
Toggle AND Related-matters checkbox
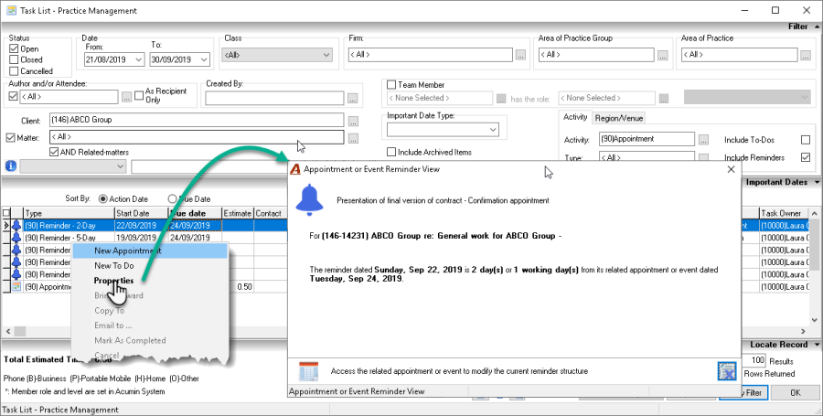tap(54, 152)
